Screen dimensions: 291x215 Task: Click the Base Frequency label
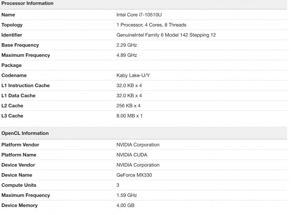pyautogui.click(x=20, y=45)
